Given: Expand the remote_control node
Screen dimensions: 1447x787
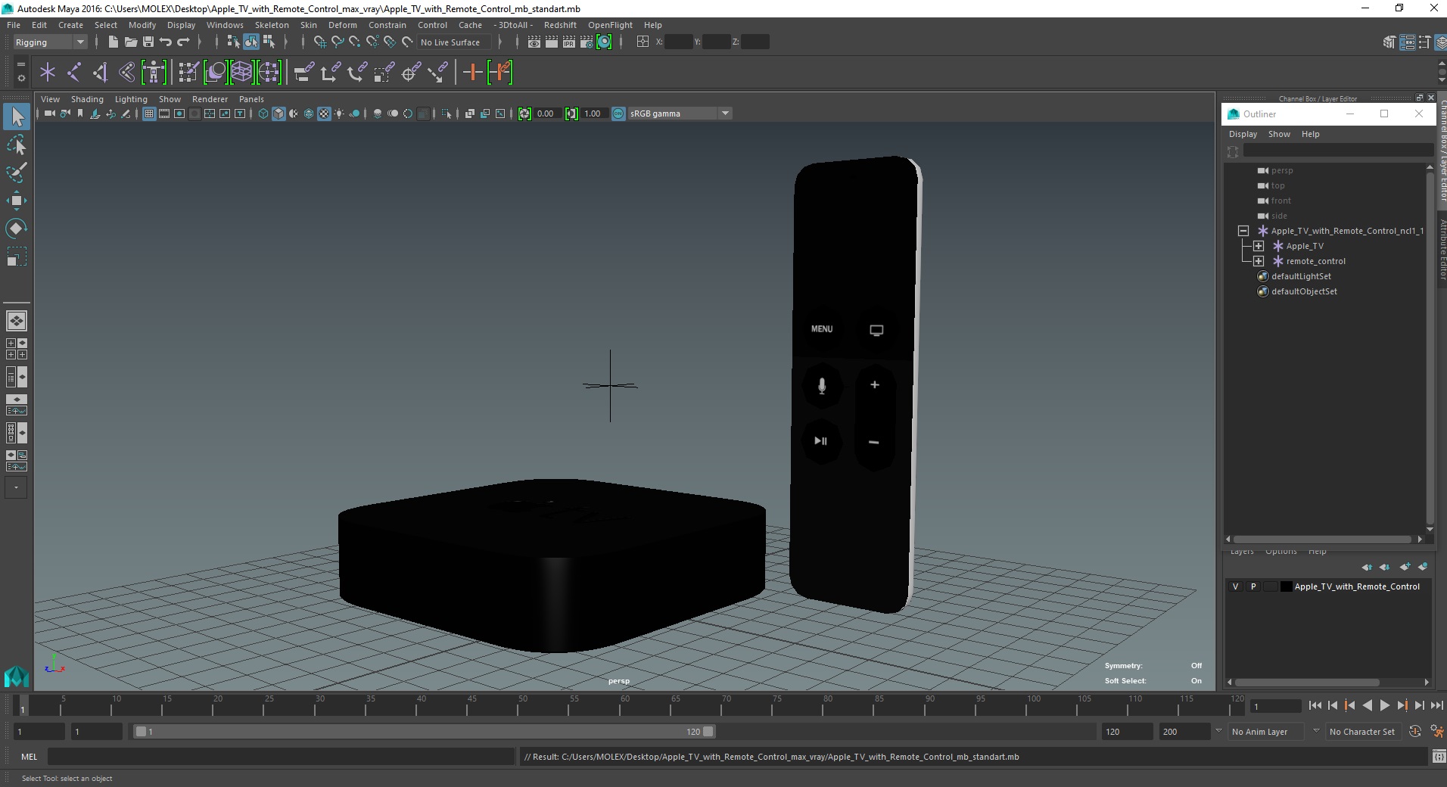Looking at the screenshot, I should (1259, 261).
